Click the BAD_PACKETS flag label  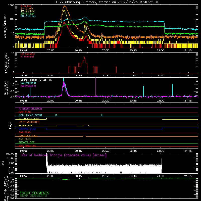pyautogui.click(x=27, y=146)
